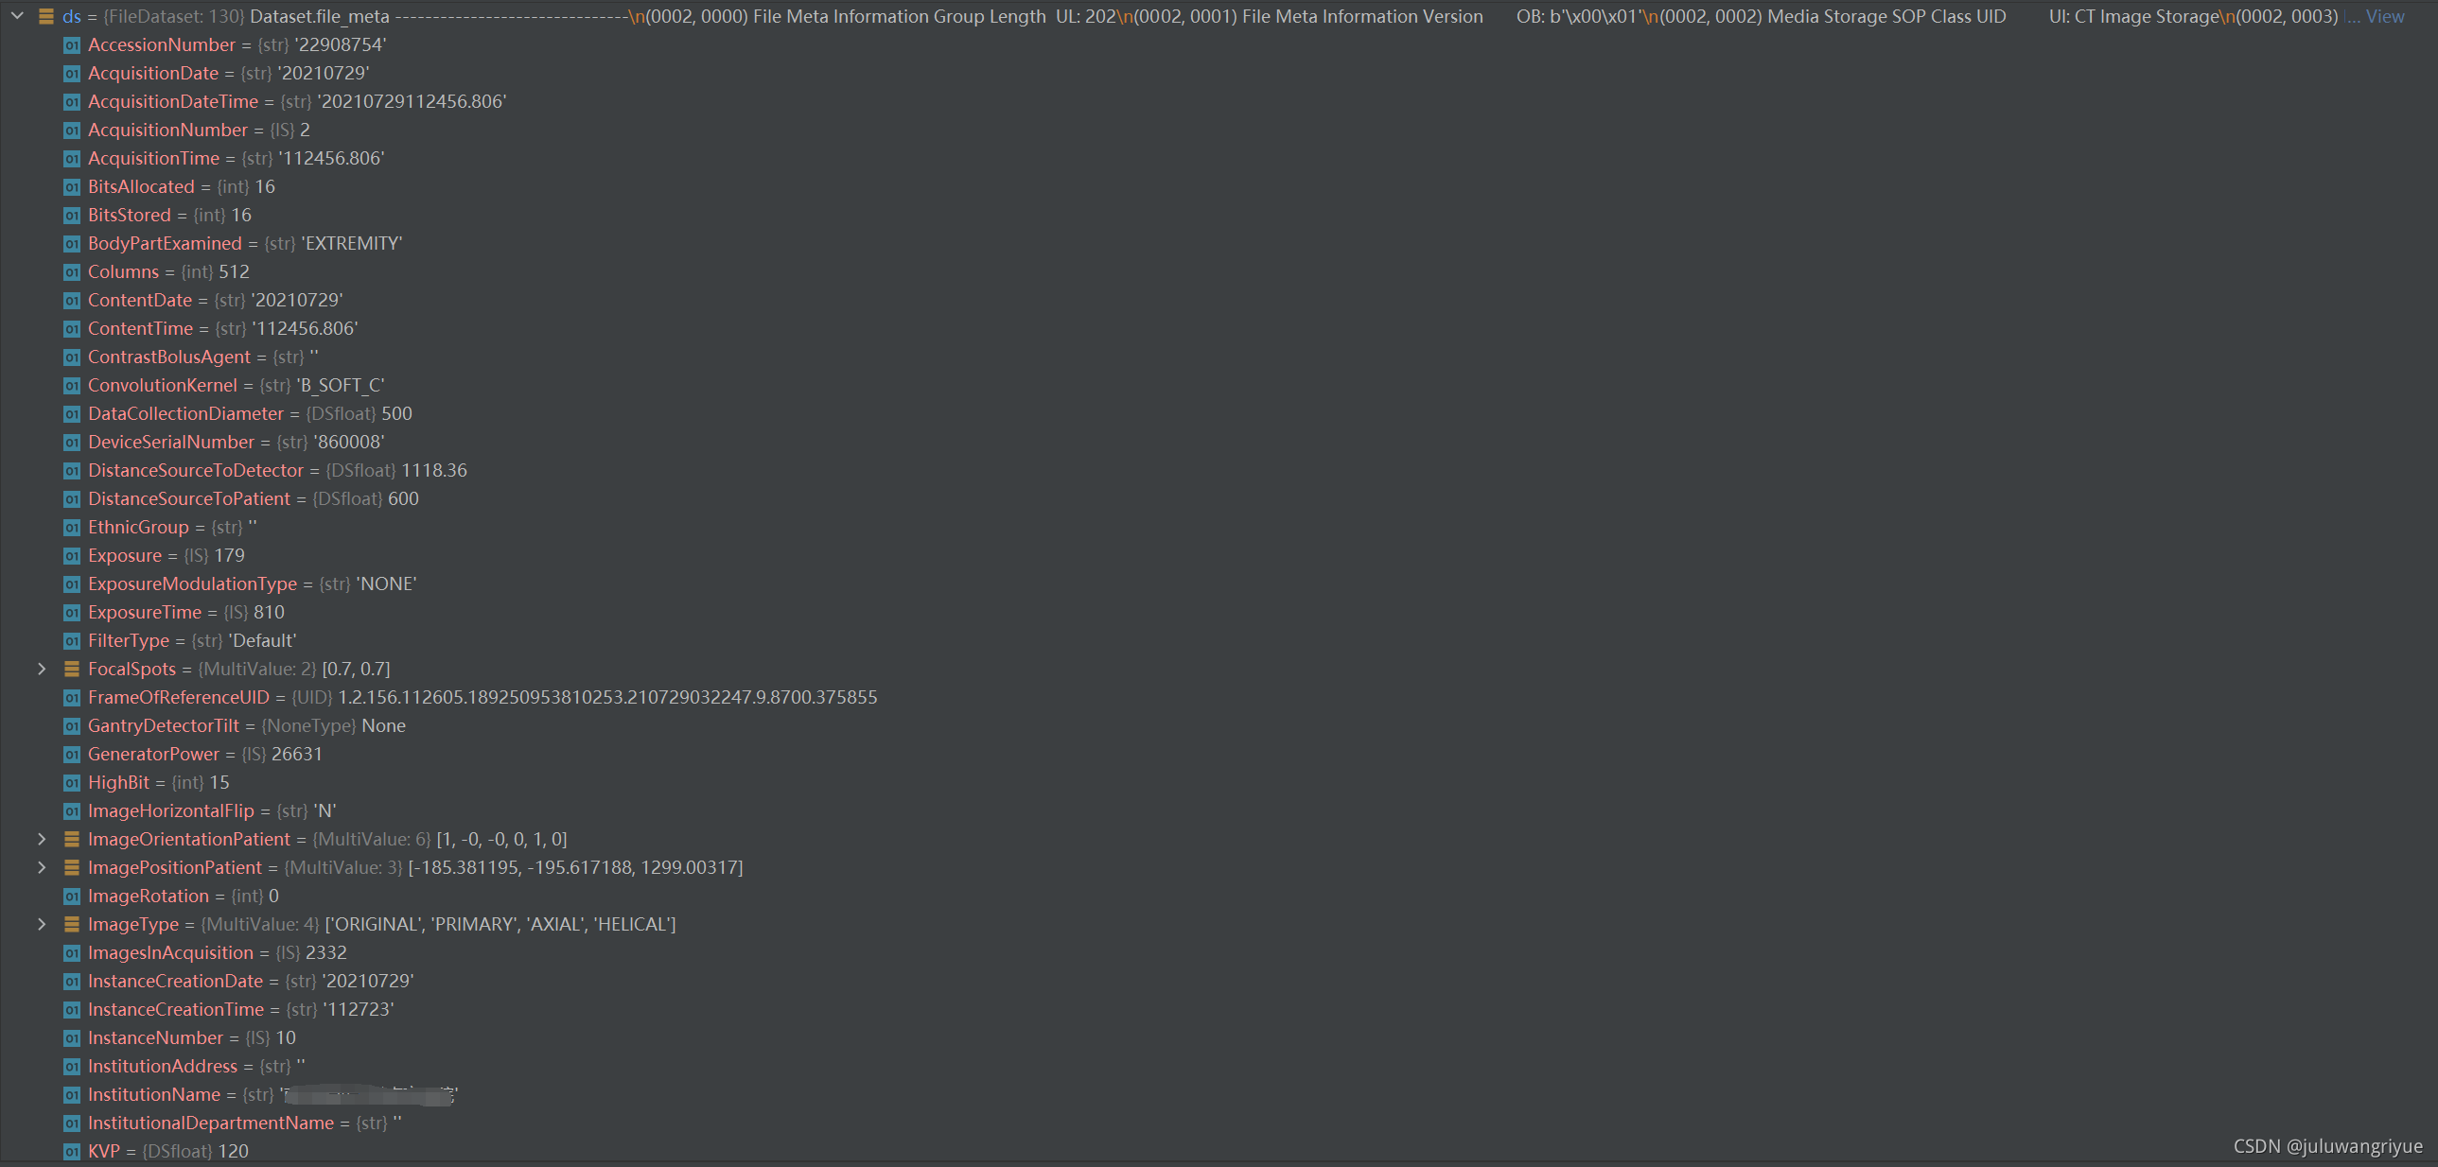The height and width of the screenshot is (1167, 2438).
Task: Click the FocalSpots list-type icon
Action: coord(71,669)
